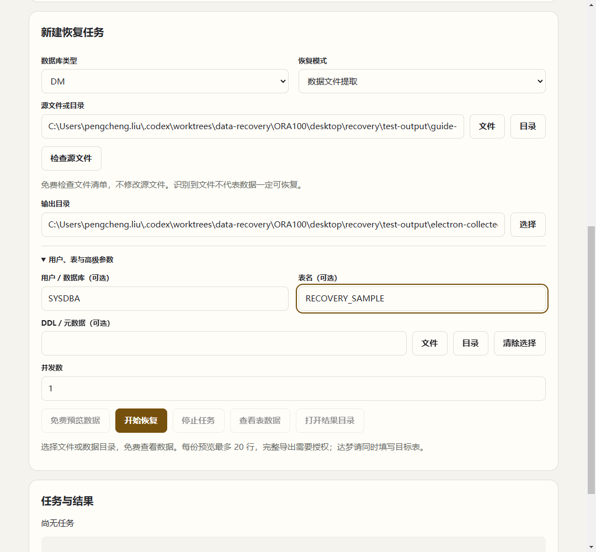Click the 检查源文件 button

(71, 158)
